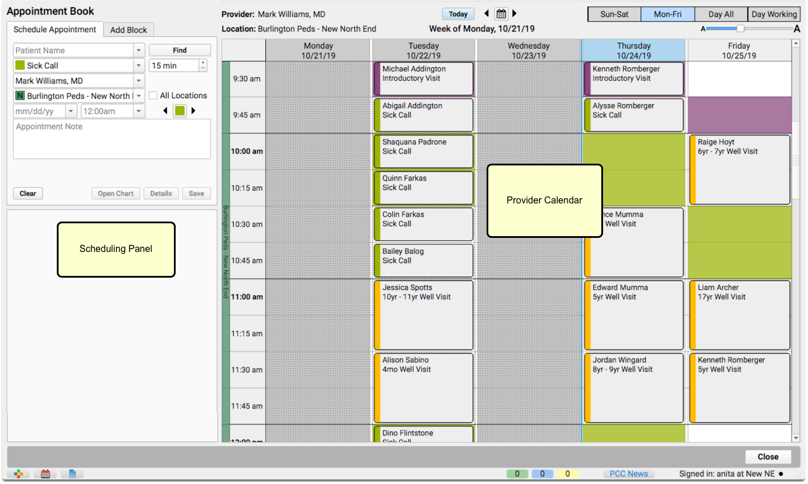Click previous-slot arrow beside green square
Screen dimensions: 808x484
coord(166,110)
